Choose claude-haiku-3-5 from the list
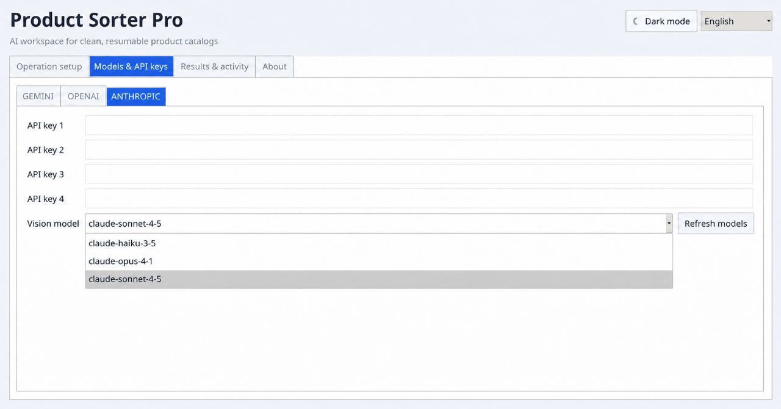 [x=379, y=243]
